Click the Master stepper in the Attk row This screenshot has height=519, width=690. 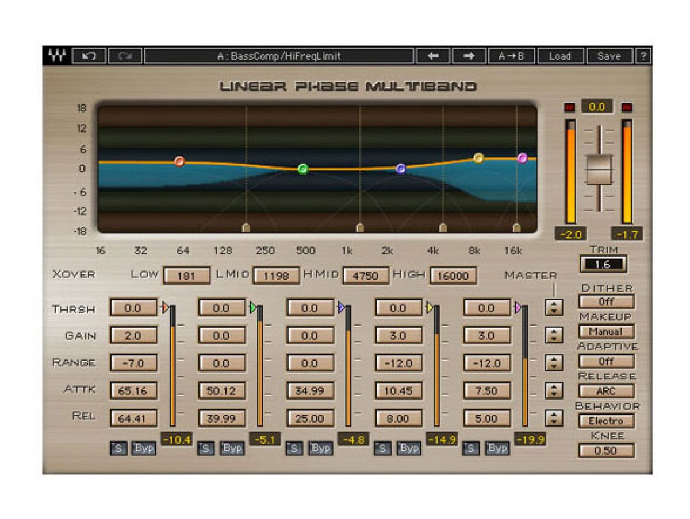point(554,390)
